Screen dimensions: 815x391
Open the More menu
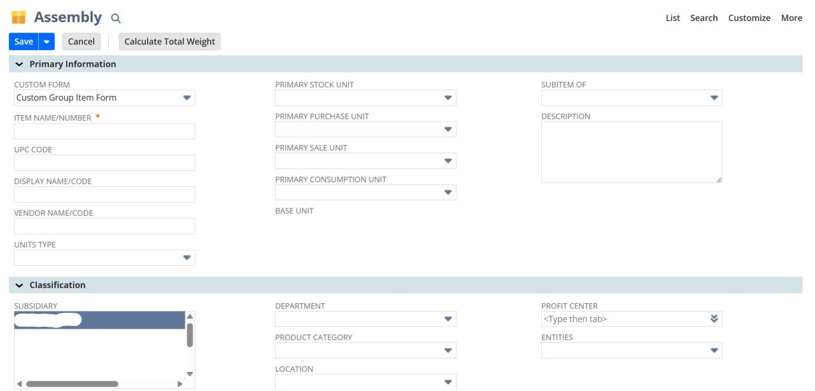coord(791,18)
